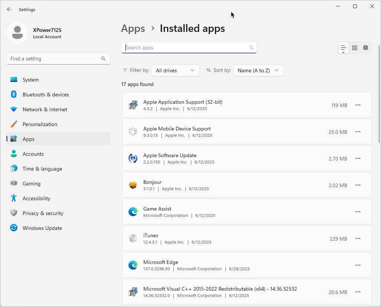Viewport: 381px width, 307px height.
Task: Open the Filter by drives dropdown
Action: 175,70
